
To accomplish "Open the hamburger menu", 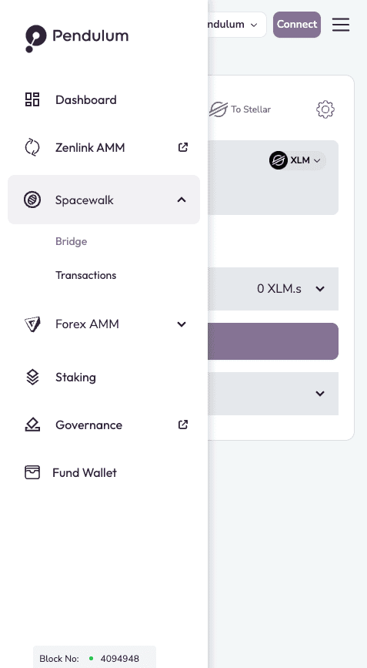I will pos(341,25).
